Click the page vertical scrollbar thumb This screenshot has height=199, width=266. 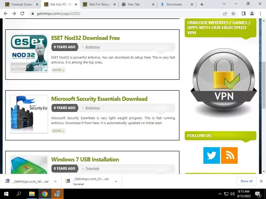[264, 85]
